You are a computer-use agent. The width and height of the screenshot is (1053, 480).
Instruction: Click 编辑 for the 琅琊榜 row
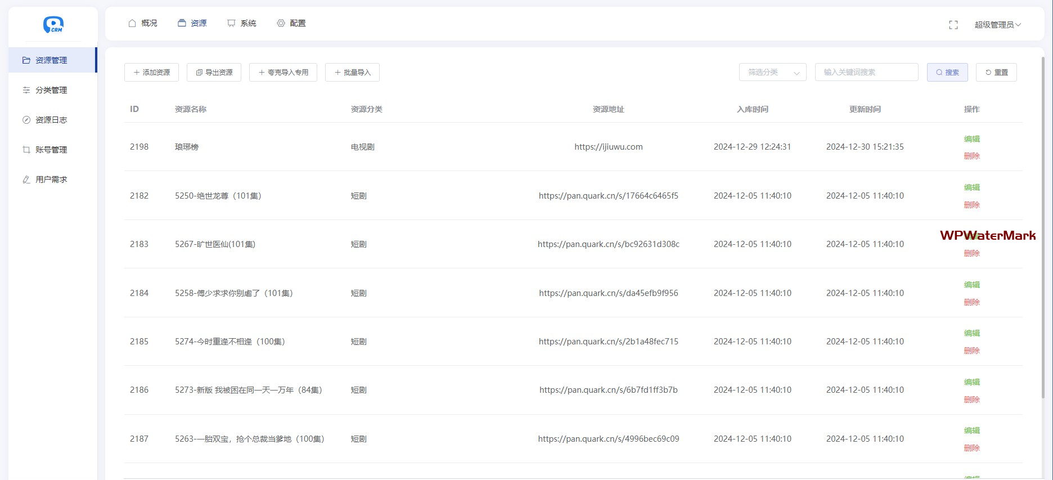pos(971,139)
